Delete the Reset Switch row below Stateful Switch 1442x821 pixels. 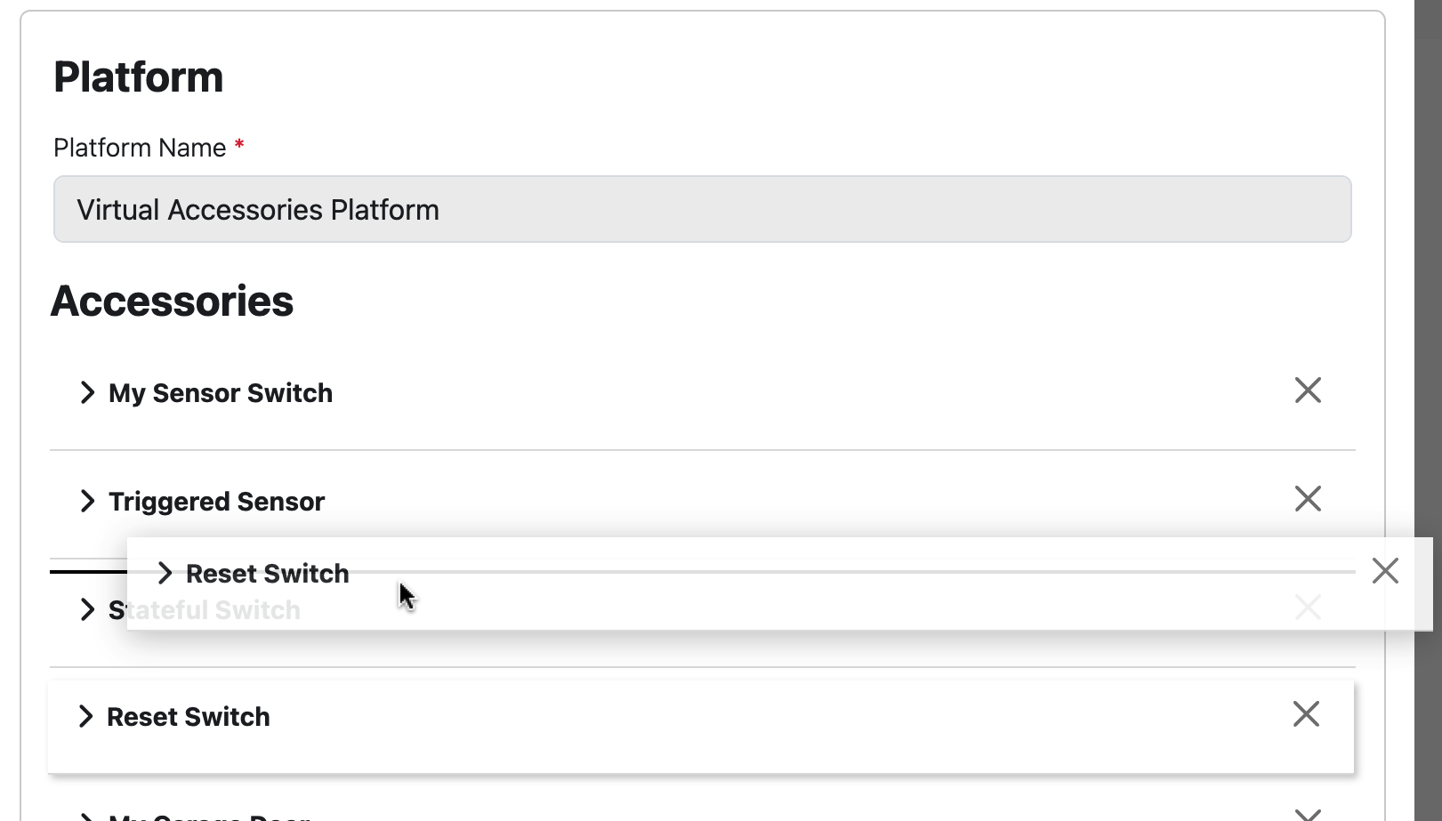point(1306,713)
